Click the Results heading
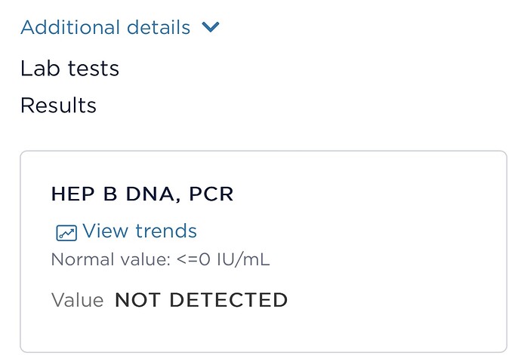Viewport: 521px width, 355px height. tap(58, 106)
